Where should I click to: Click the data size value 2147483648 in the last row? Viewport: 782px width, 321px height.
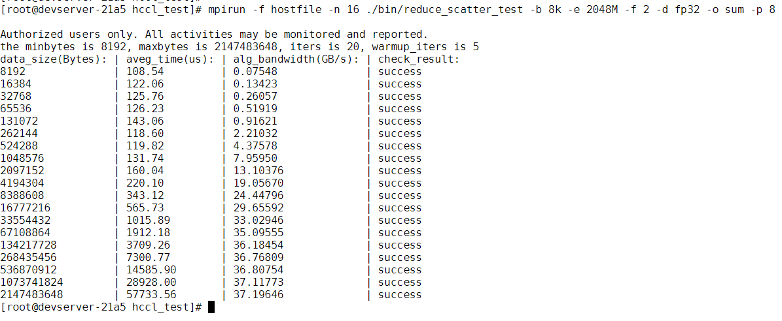point(31,295)
